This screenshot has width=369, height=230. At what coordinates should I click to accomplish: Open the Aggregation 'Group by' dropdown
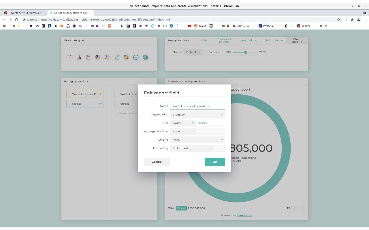(197, 114)
